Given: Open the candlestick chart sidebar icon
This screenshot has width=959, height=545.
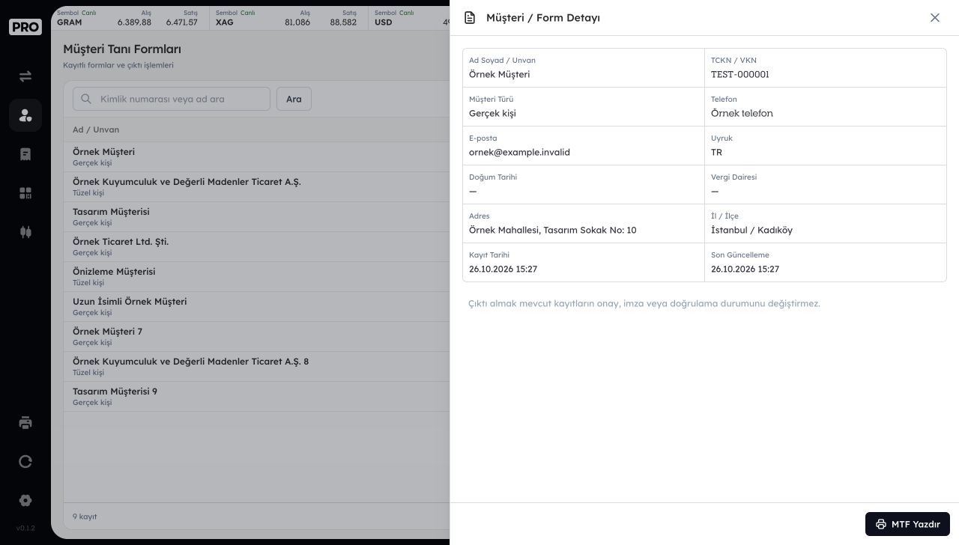Looking at the screenshot, I should coord(25,232).
